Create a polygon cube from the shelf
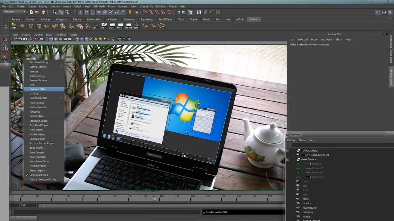 click(x=31, y=26)
